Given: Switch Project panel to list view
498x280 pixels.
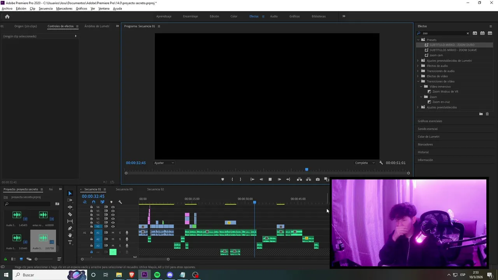Looking at the screenshot, I should click(x=13, y=259).
